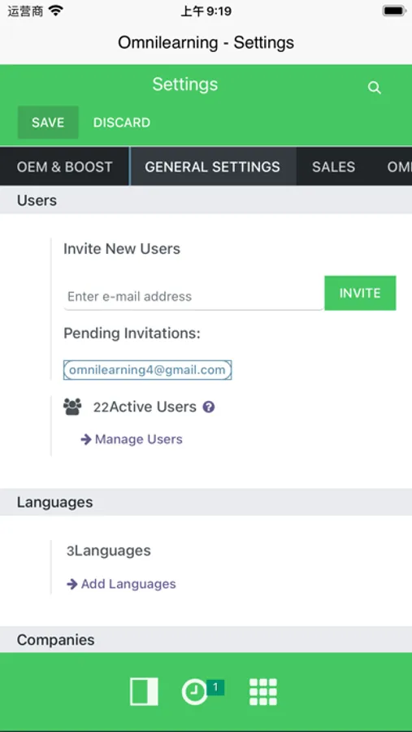This screenshot has height=732, width=412.
Task: Click the 3Languages text
Action: pos(109,551)
